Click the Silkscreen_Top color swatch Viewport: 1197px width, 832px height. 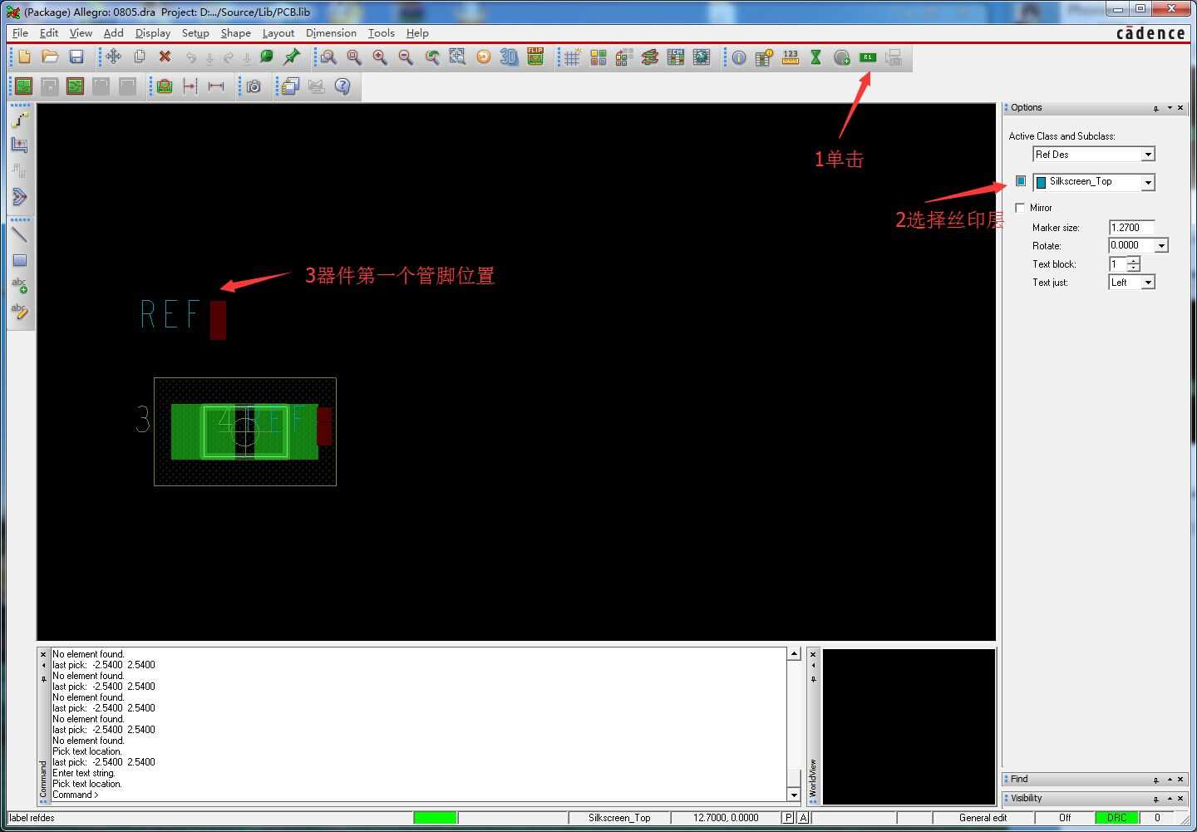pos(1041,182)
